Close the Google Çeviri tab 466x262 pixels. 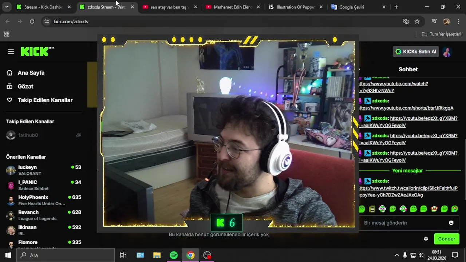tap(384, 7)
